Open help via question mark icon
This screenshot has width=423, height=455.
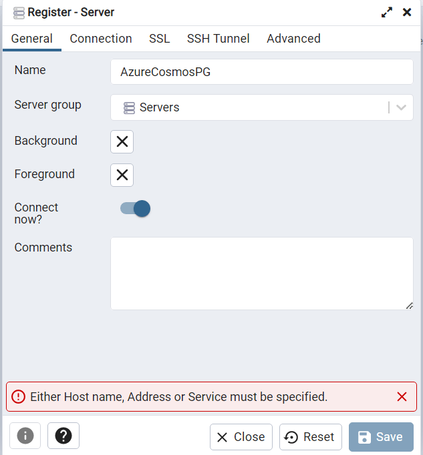coord(63,436)
